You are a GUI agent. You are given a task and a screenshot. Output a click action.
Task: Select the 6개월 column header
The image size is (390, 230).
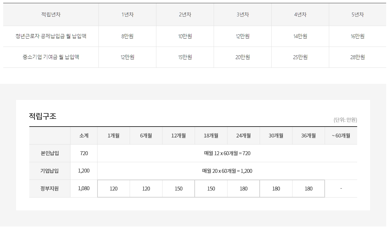146,136
